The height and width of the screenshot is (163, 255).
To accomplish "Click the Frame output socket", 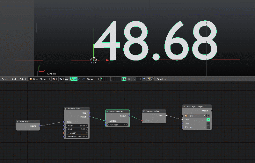I will (40, 126).
